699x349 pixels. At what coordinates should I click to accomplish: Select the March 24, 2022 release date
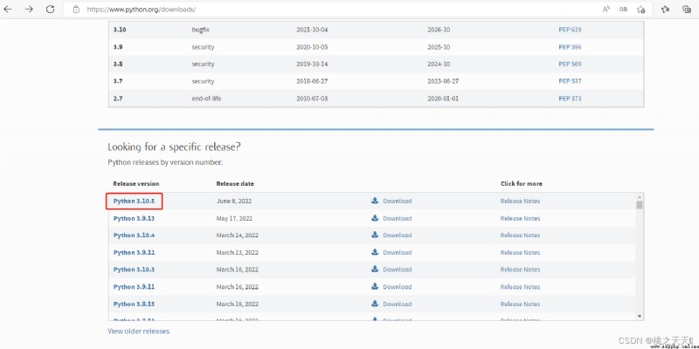[237, 236]
